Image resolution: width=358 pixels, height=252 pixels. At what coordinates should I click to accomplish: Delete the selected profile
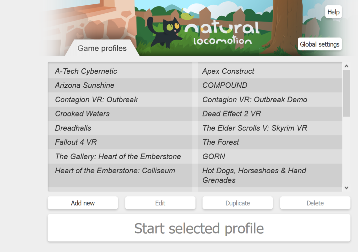[315, 203]
